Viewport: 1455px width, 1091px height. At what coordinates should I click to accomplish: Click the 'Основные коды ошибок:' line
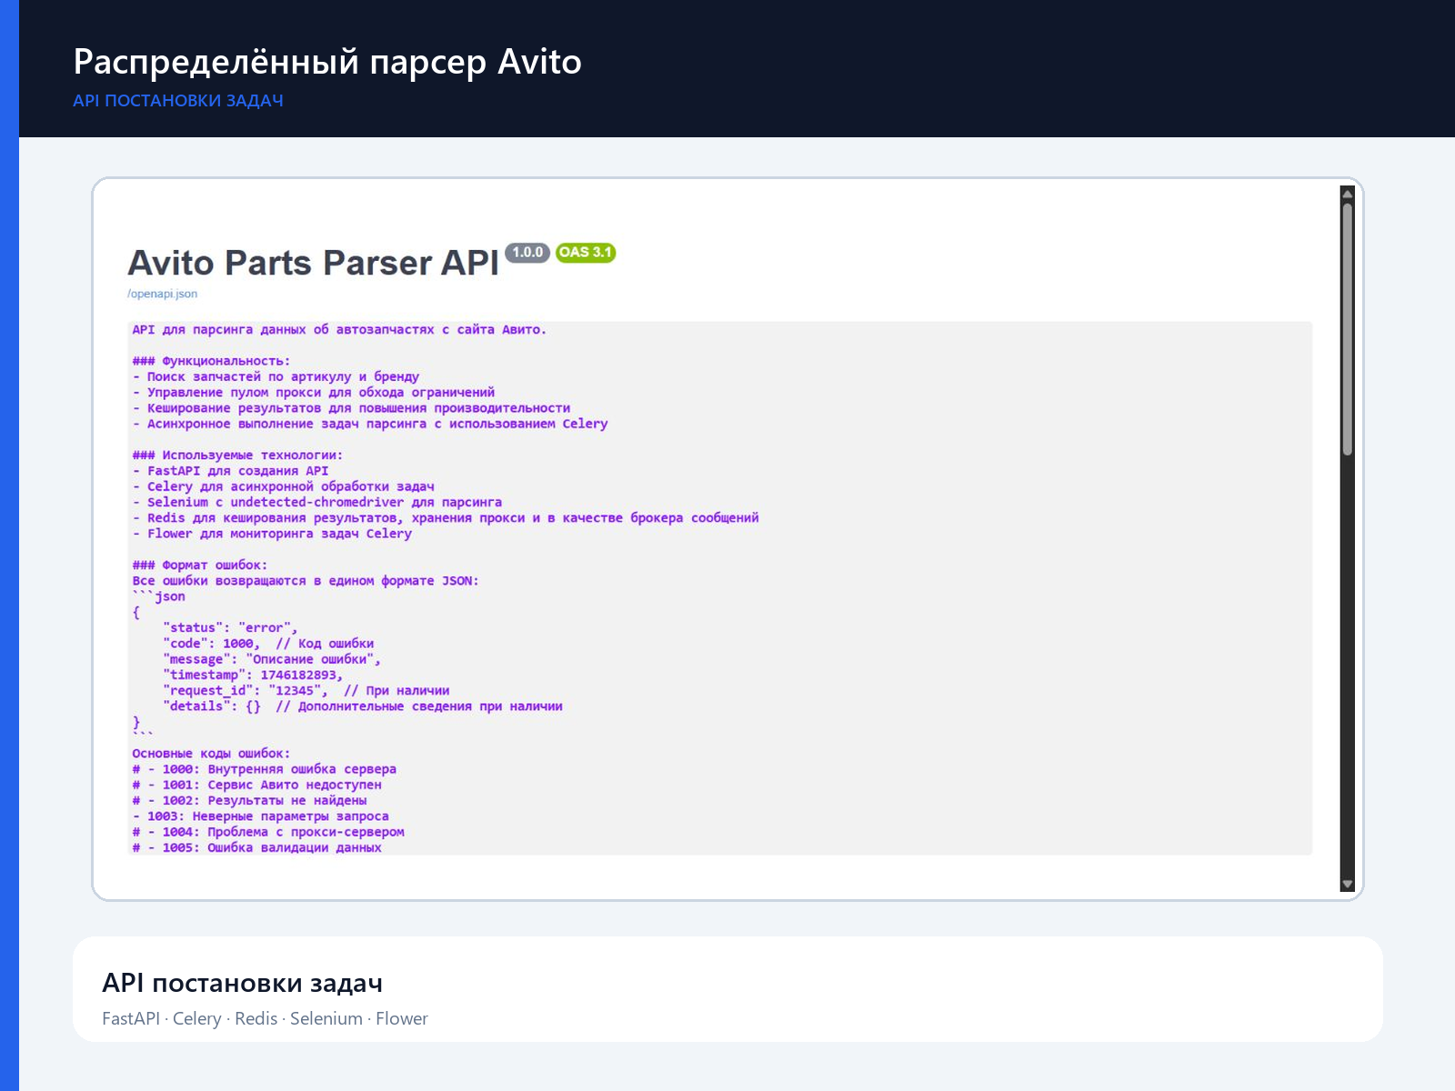211,754
